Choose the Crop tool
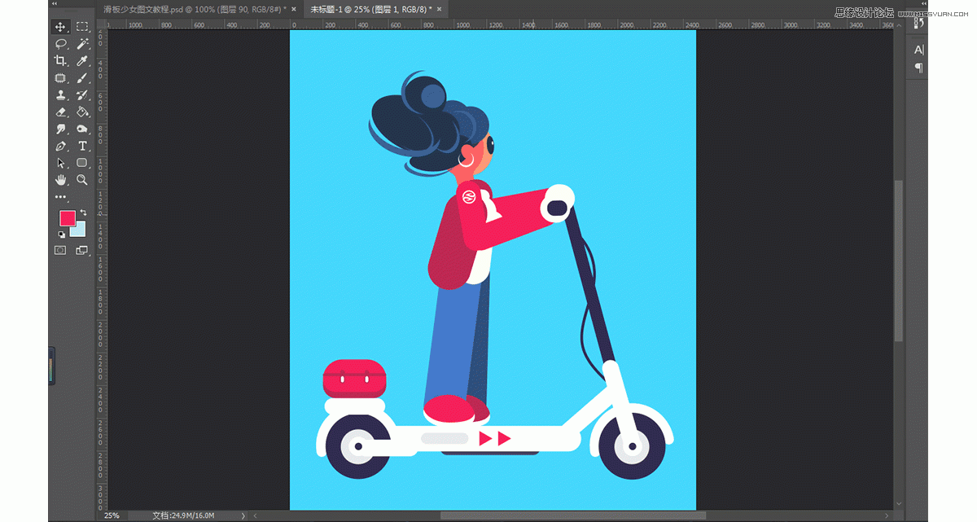977x522 pixels. [60, 61]
